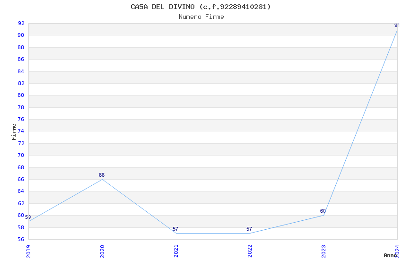Screen dimensions: 402x260
Task: Click the y-axis tick 88
Action: (21, 47)
